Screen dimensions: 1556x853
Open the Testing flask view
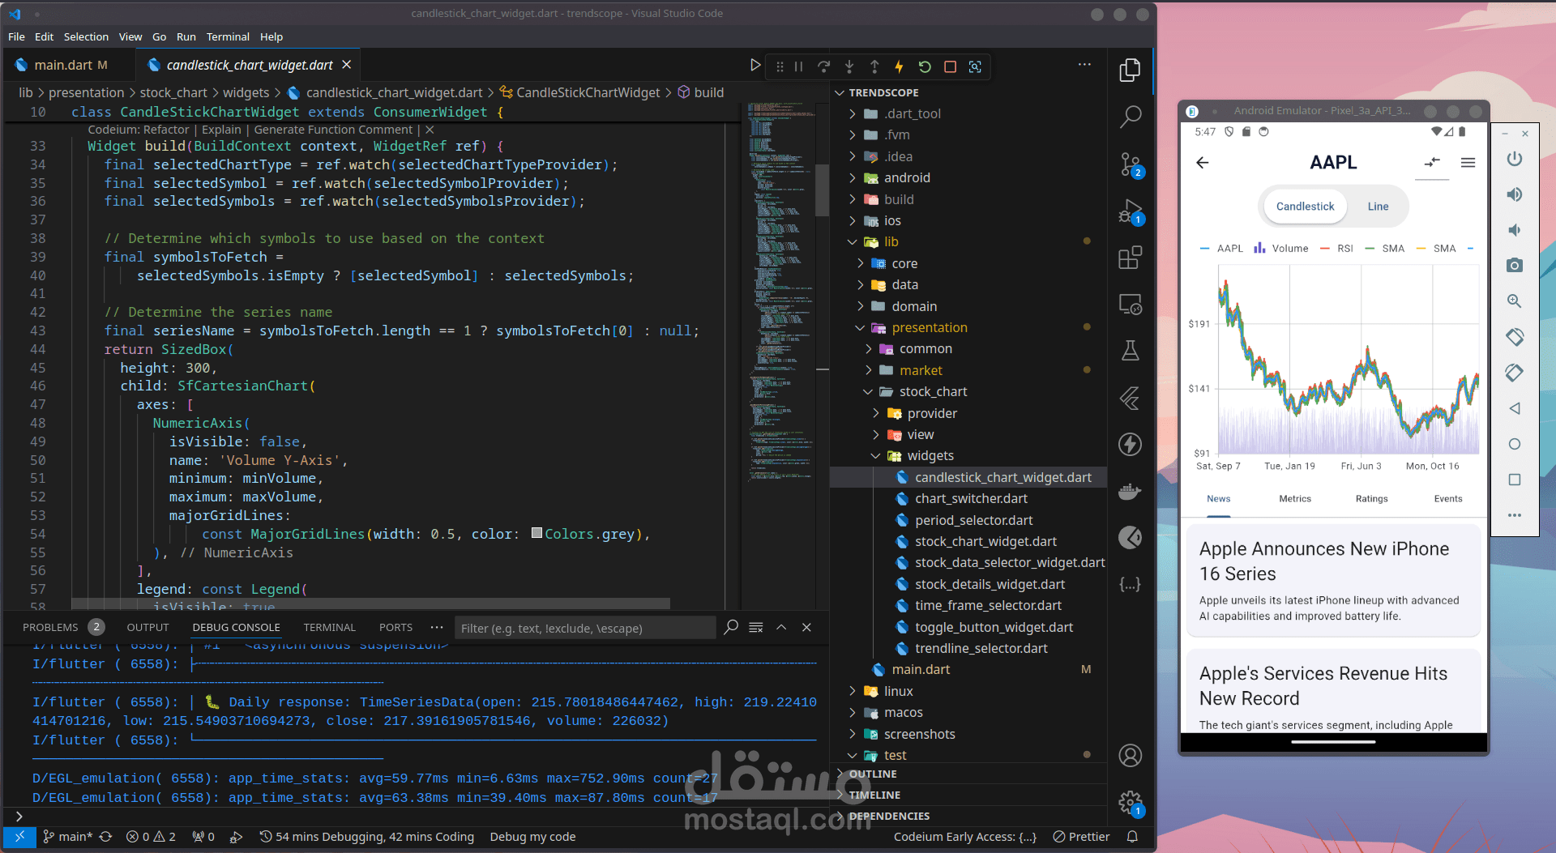point(1130,350)
